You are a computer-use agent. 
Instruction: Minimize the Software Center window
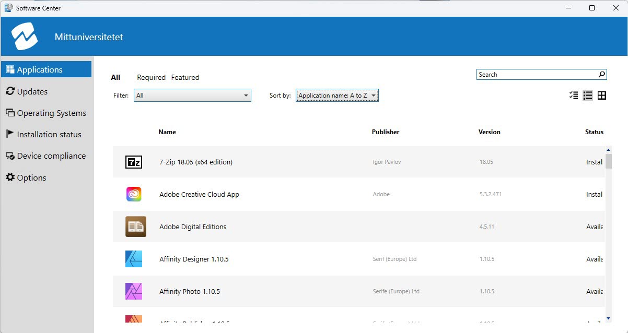click(x=568, y=8)
